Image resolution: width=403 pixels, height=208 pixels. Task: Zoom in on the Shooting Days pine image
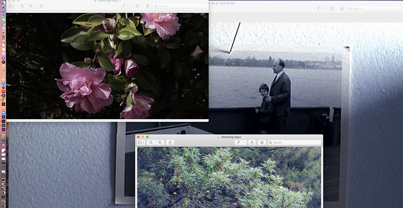[160, 142]
